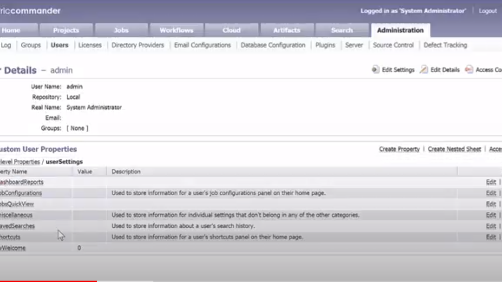502x282 pixels.
Task: Open the dashboardReports property
Action: 21,182
